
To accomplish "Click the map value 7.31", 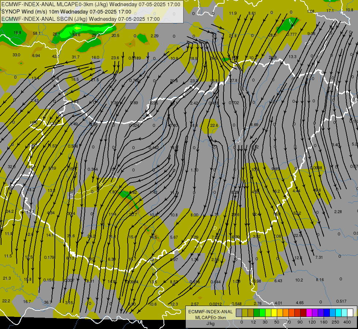I will (x=319, y=258).
